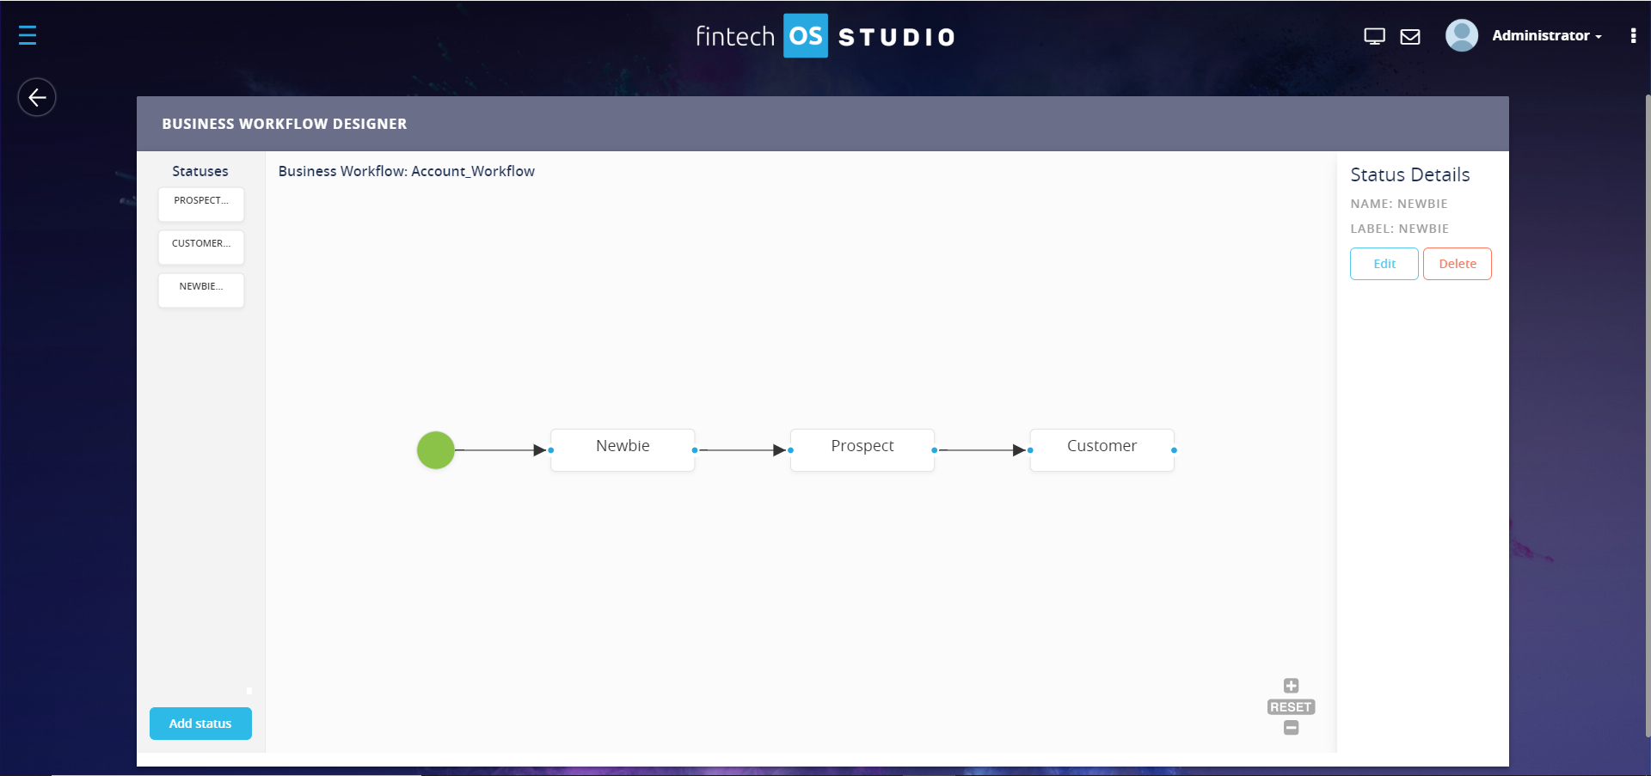Viewport: 1651px width, 776px height.
Task: Open the hamburger navigation menu
Action: tap(28, 35)
